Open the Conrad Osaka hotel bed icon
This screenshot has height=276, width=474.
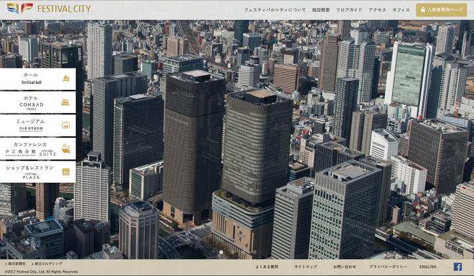[x=65, y=103]
